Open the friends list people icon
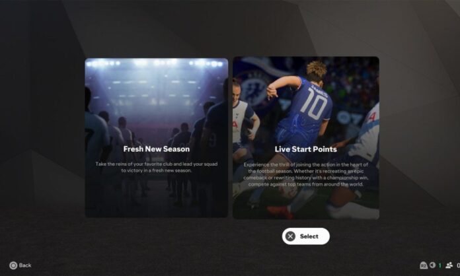This screenshot has height=276, width=460. pyautogui.click(x=449, y=265)
